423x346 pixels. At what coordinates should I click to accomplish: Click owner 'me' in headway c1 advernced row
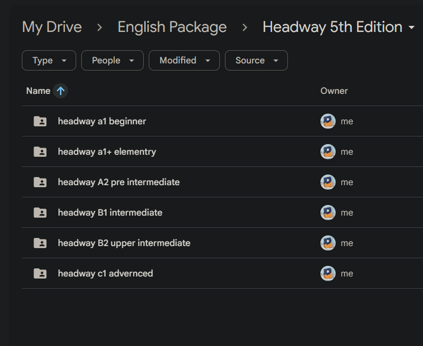click(x=347, y=274)
